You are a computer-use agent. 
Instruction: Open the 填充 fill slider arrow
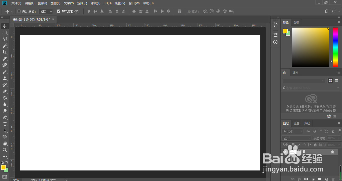(x=339, y=145)
